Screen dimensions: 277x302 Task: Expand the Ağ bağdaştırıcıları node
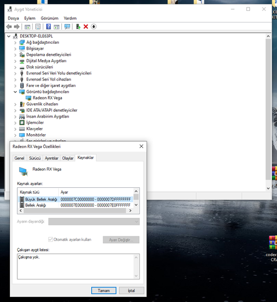[x=15, y=43]
